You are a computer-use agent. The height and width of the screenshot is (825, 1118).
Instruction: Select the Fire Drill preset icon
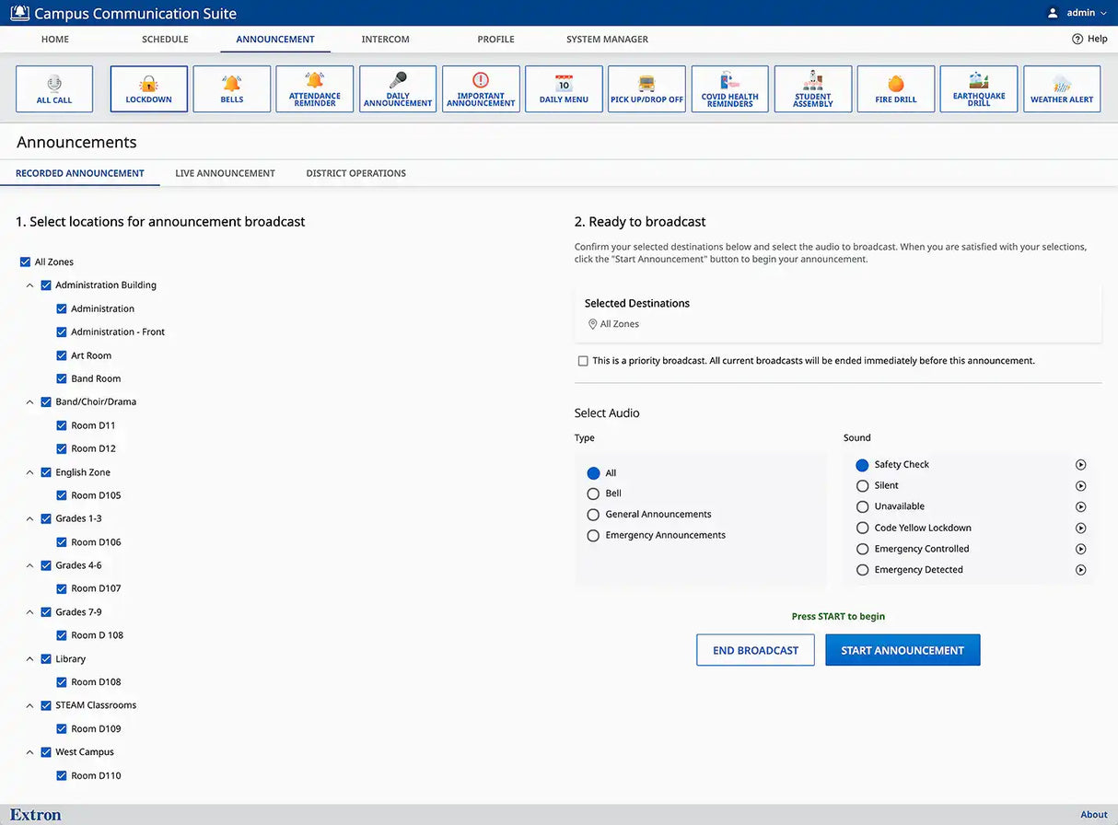pyautogui.click(x=895, y=84)
